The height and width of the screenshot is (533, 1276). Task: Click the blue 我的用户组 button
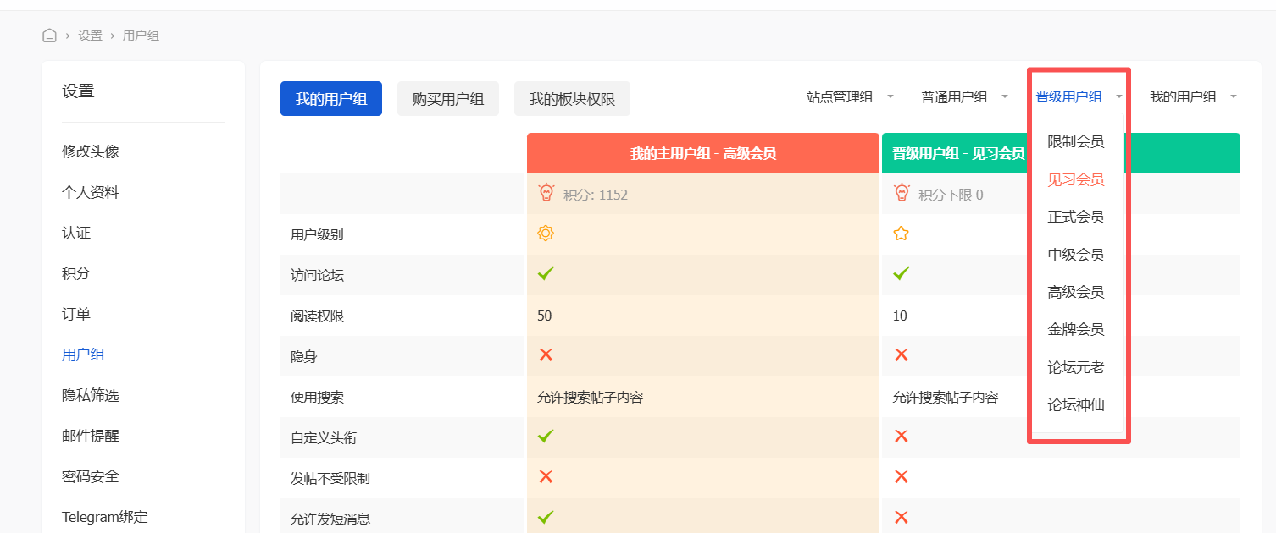pos(331,99)
